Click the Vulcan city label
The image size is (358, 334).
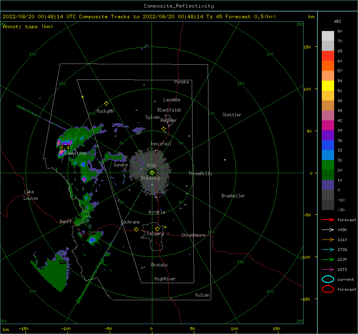pyautogui.click(x=202, y=295)
